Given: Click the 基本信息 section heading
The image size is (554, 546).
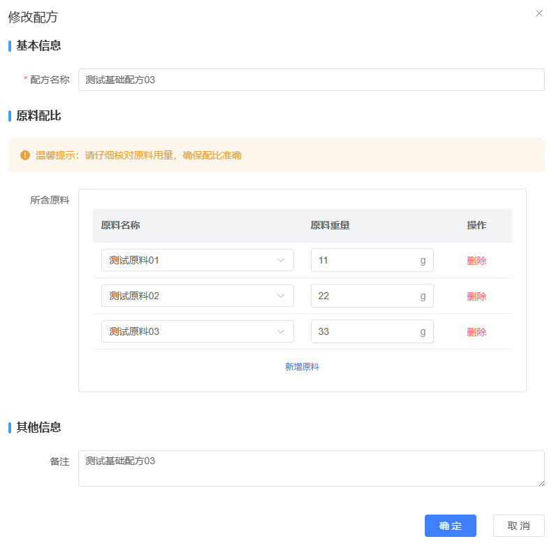Looking at the screenshot, I should [38, 45].
